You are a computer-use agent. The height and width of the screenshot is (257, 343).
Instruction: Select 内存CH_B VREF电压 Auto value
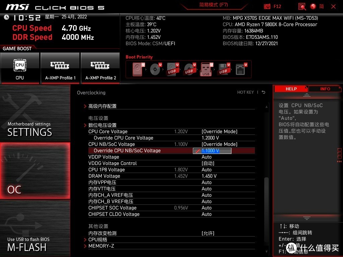[x=206, y=201]
